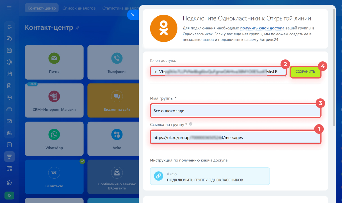Open the collaboration icon at the sidebar top
342x203 pixels.
tap(9, 27)
